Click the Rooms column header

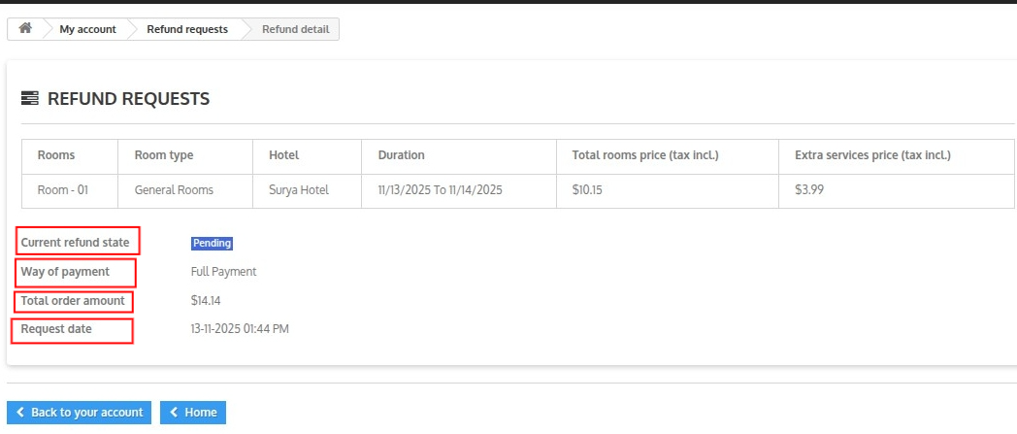pyautogui.click(x=56, y=155)
